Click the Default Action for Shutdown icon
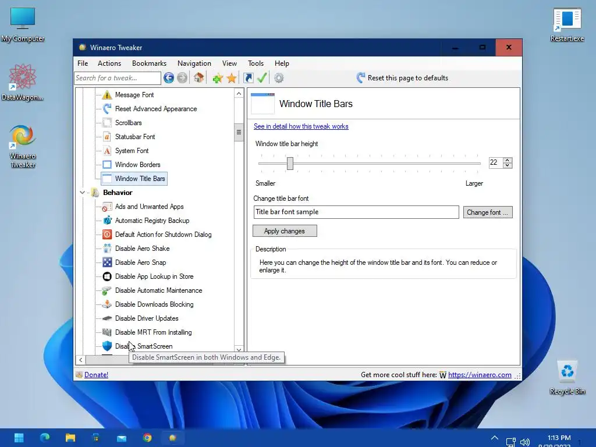This screenshot has height=447, width=596. click(x=107, y=235)
